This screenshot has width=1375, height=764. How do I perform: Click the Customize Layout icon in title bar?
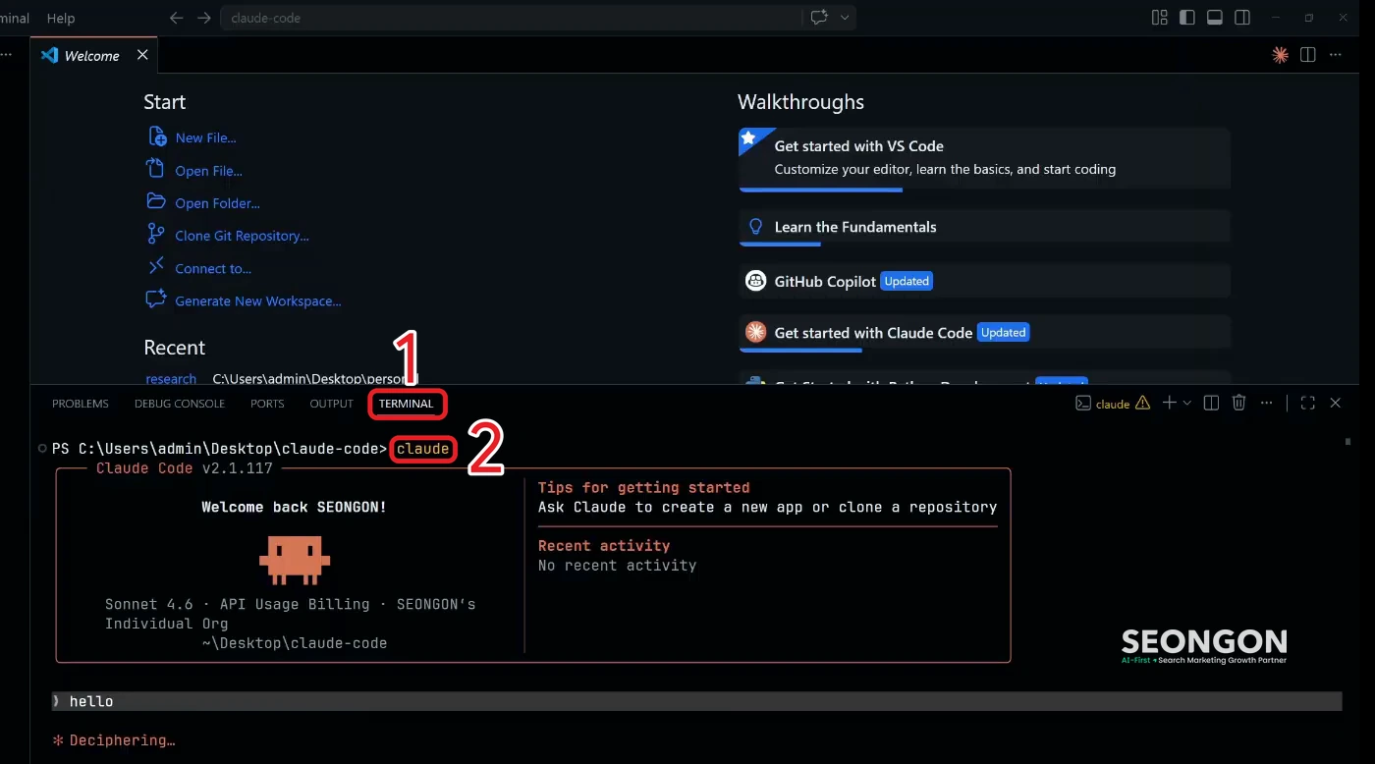click(x=1160, y=18)
